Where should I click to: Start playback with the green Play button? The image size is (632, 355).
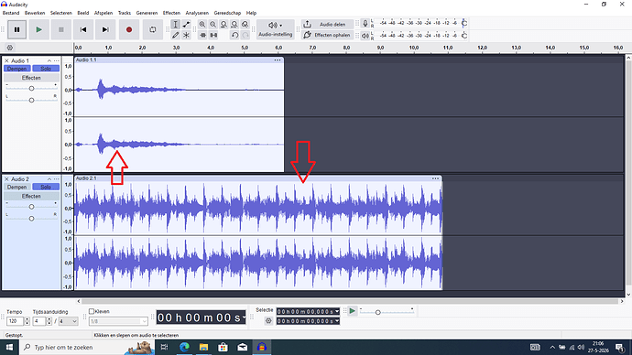38,30
